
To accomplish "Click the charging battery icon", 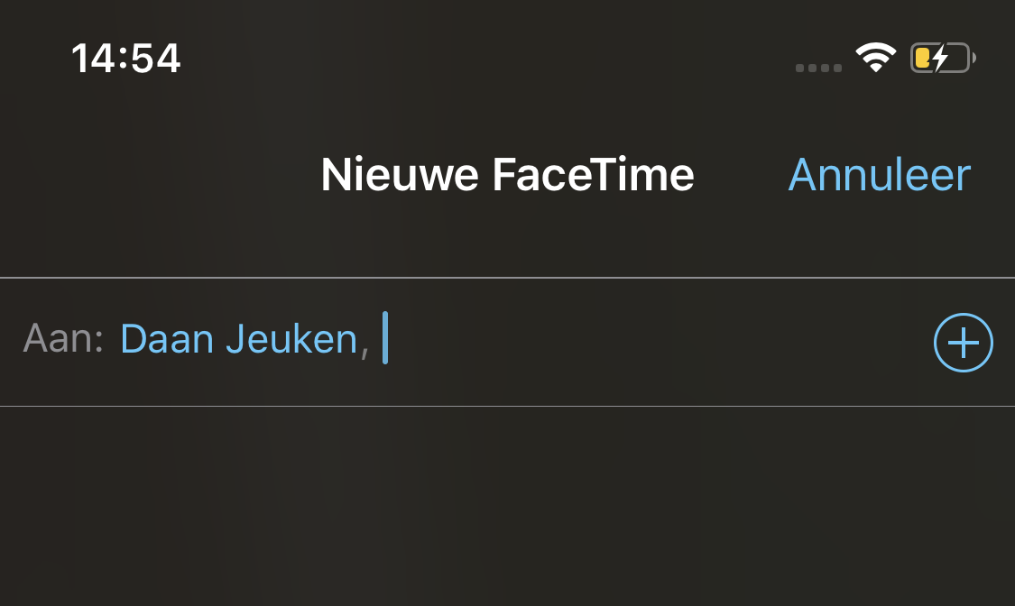I will click(x=943, y=58).
